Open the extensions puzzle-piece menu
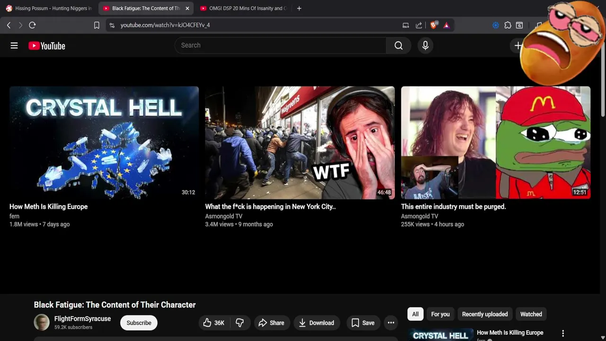 click(508, 25)
